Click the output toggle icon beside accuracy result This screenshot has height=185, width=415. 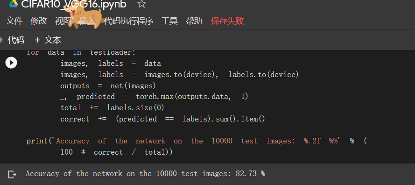point(12,174)
